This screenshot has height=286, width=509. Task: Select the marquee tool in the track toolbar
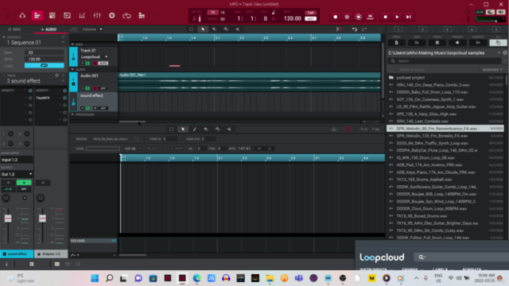(x=191, y=29)
